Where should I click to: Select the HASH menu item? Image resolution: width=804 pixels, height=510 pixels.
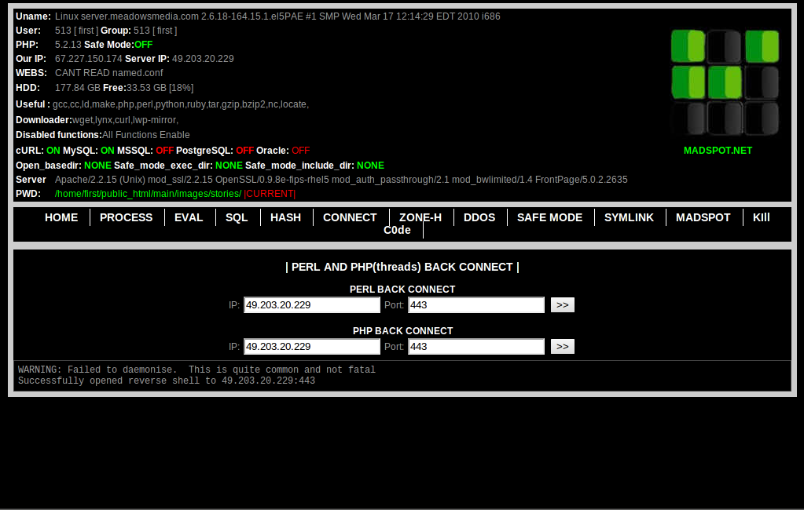[x=285, y=217]
